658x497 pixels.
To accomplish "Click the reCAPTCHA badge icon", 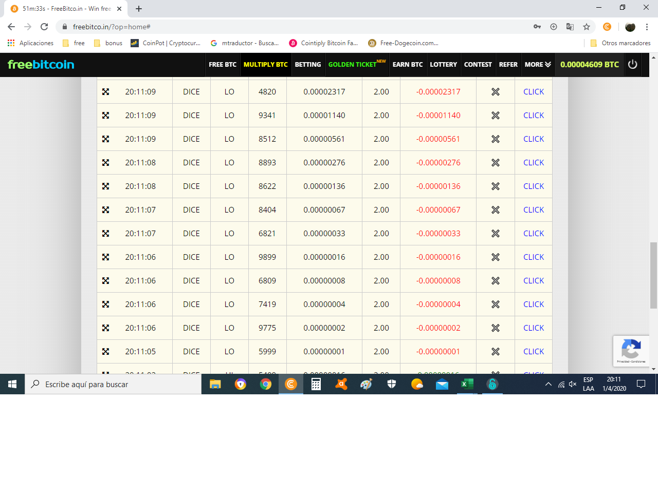I will coord(631,350).
